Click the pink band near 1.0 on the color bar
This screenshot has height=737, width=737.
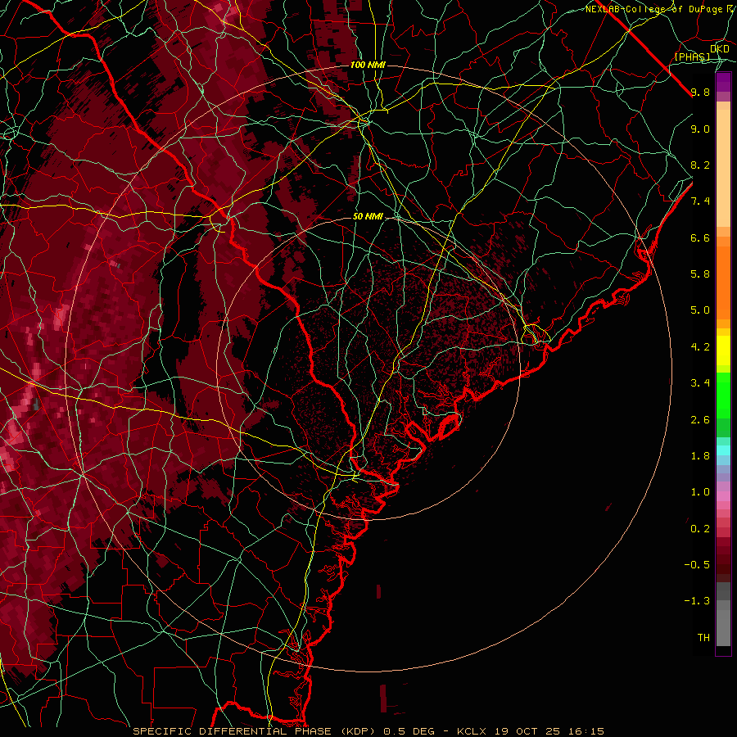point(723,496)
